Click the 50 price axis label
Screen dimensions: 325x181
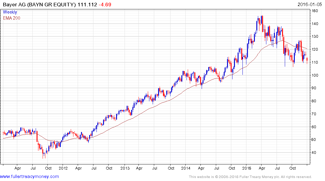click(x=314, y=140)
